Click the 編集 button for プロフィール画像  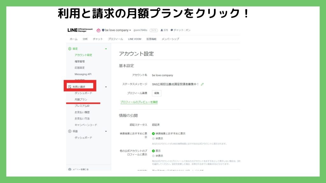[157, 93]
